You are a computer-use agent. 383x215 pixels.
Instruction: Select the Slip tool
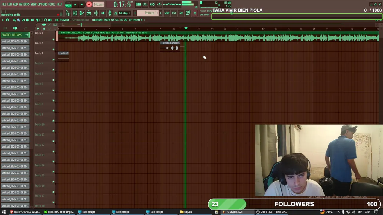pos(32,20)
